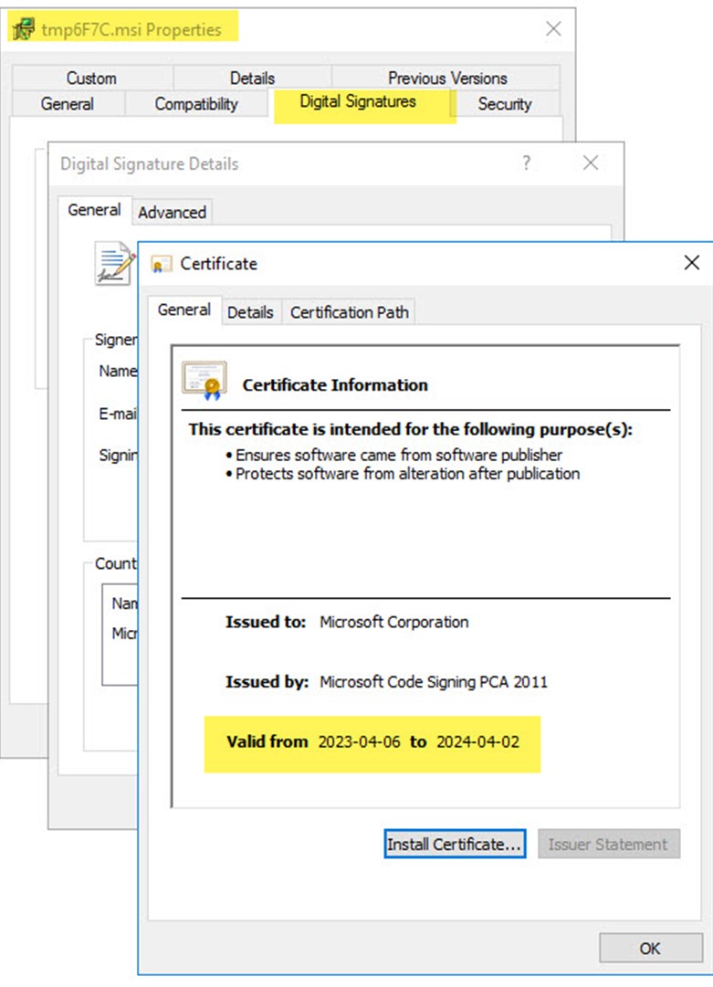713x987 pixels.
Task: Switch to the Compatibility tab
Action: [x=196, y=104]
